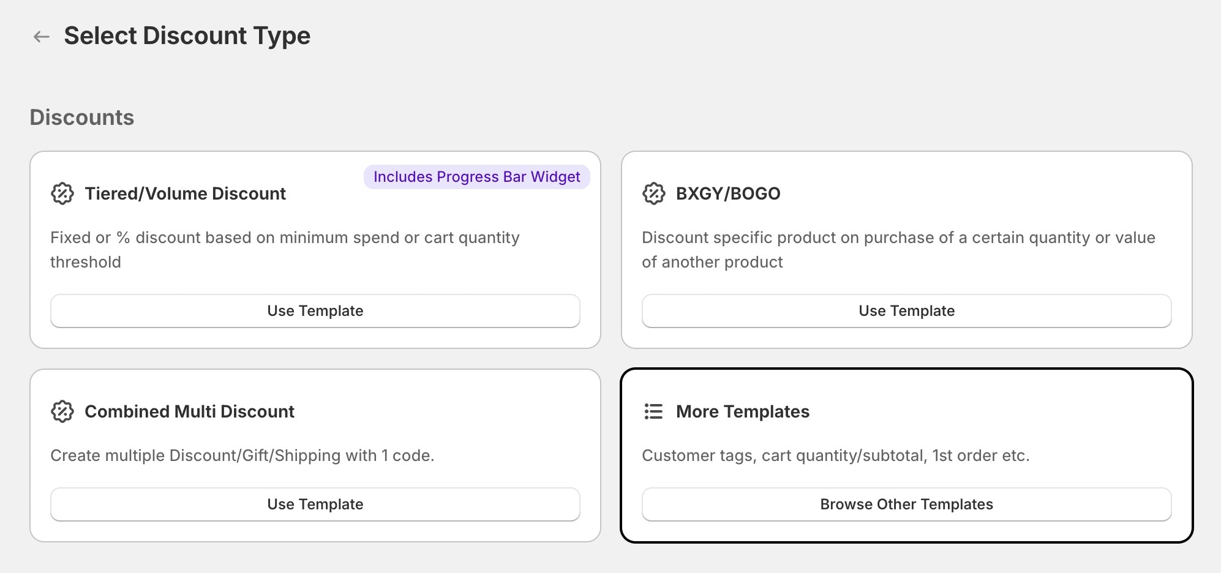
Task: Click the Combined Multi Discount badge icon
Action: 62,411
